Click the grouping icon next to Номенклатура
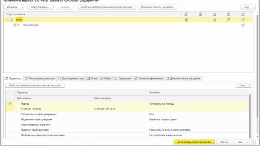This screenshot has width=260, height=146. coord(18,25)
